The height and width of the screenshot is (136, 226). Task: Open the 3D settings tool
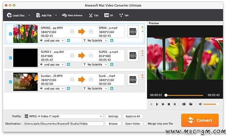tap(108, 15)
